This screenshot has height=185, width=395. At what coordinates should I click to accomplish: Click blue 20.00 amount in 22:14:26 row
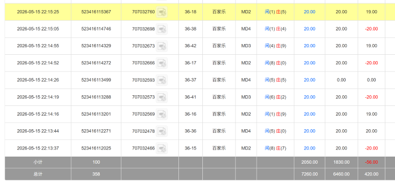coord(310,80)
